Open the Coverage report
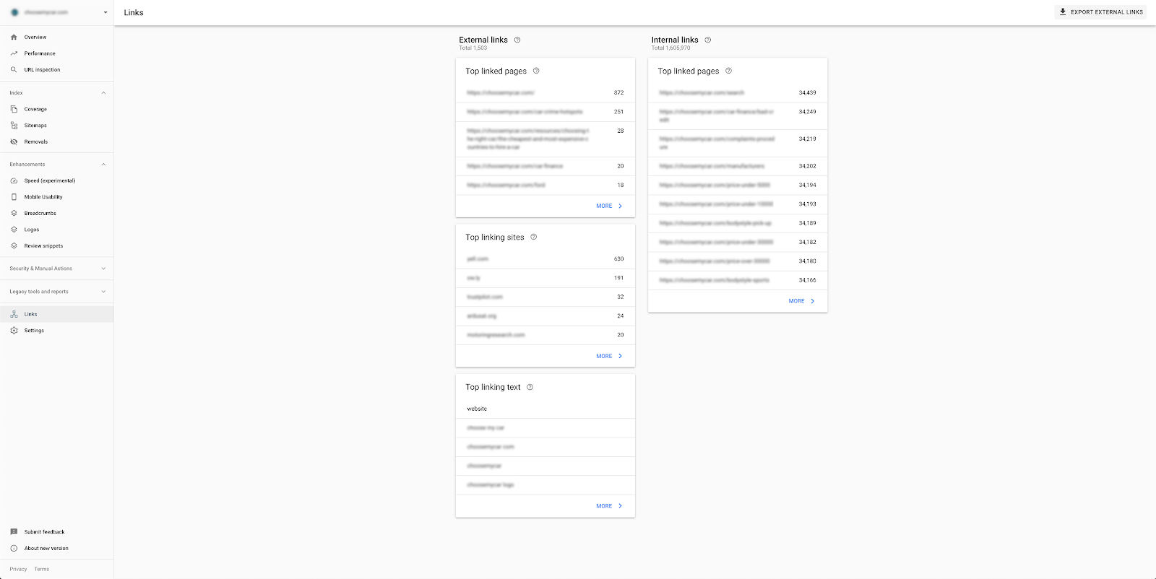 [x=57, y=109]
